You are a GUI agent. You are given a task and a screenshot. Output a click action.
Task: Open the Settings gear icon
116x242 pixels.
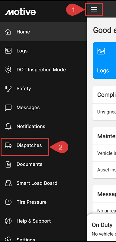coord(8,240)
